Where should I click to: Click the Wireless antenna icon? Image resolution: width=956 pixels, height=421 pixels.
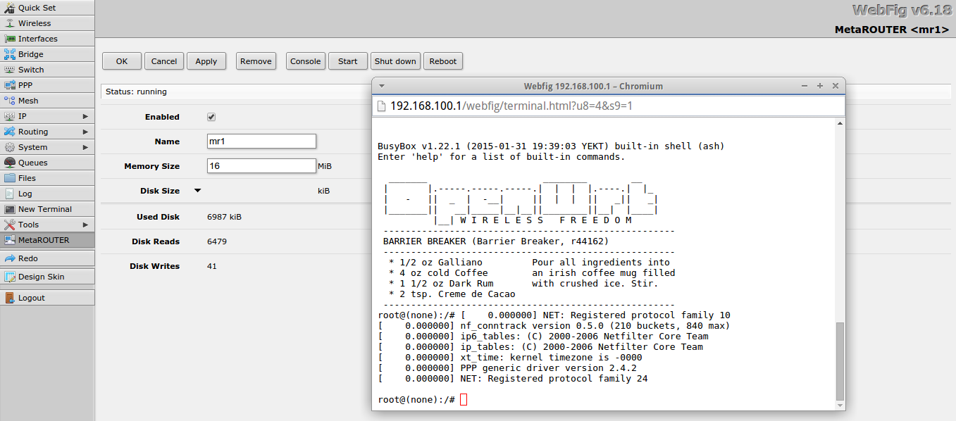tap(10, 23)
